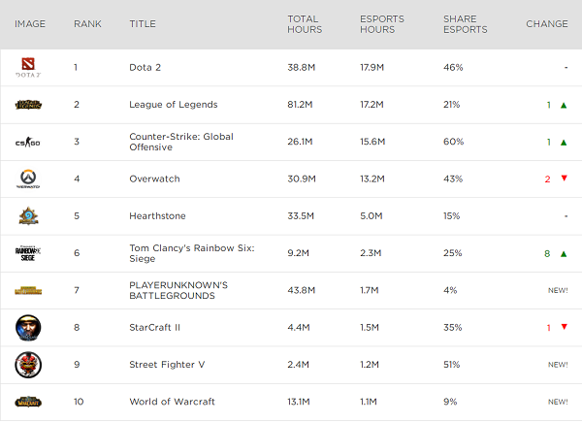Image resolution: width=582 pixels, height=422 pixels.
Task: Click PUBG esports share 4%
Action: click(x=450, y=290)
